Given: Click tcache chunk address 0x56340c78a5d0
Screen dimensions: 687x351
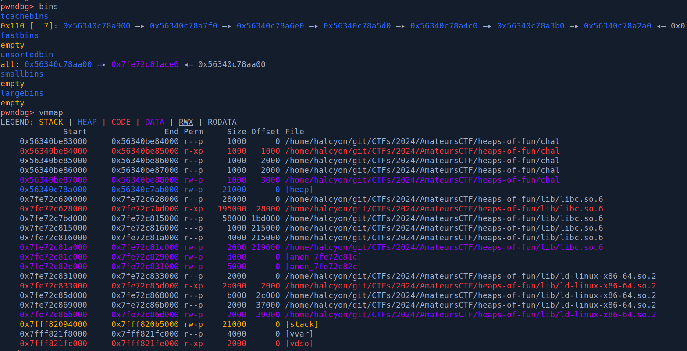Looking at the screenshot, I should (357, 26).
